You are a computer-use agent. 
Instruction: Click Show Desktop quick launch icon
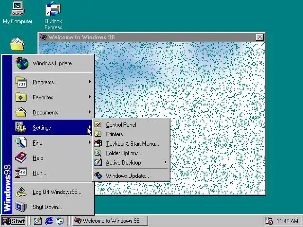pos(38,221)
